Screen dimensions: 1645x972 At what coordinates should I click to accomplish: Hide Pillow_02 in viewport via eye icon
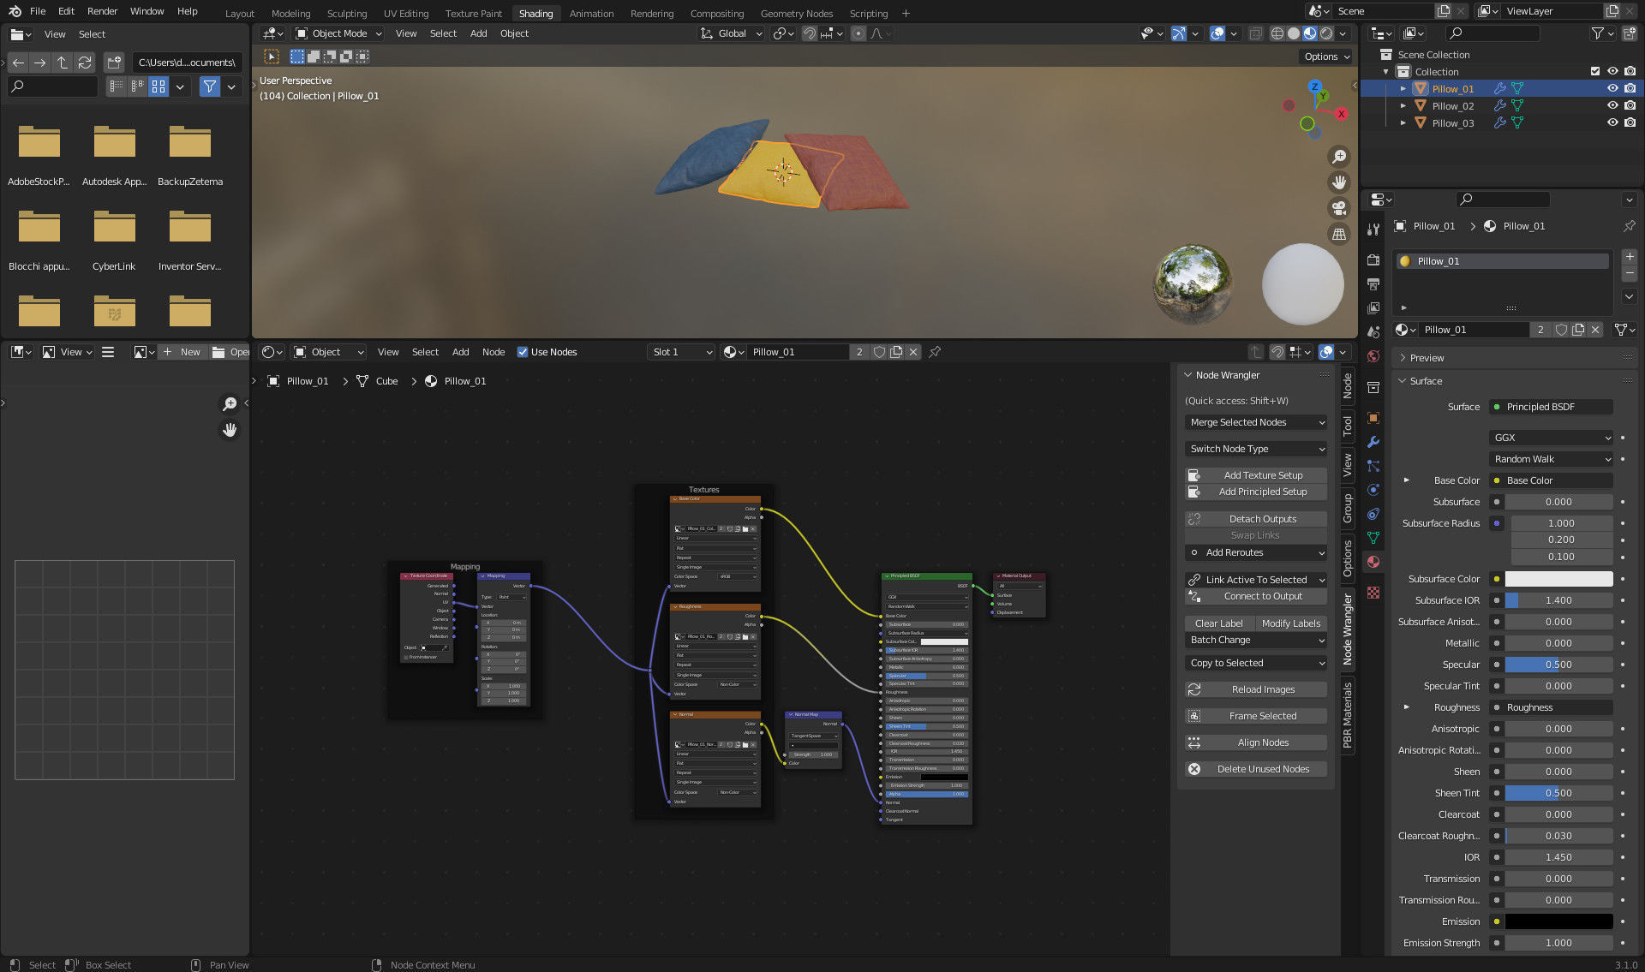(x=1612, y=106)
